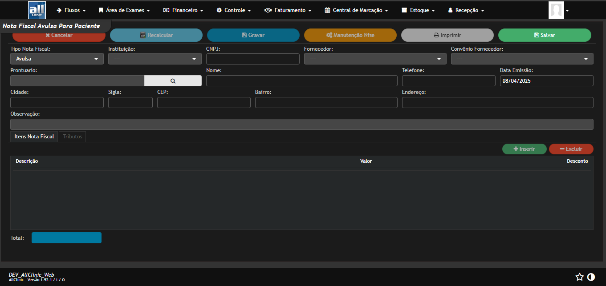Click the red Cancelar button
The height and width of the screenshot is (286, 606).
pos(59,36)
